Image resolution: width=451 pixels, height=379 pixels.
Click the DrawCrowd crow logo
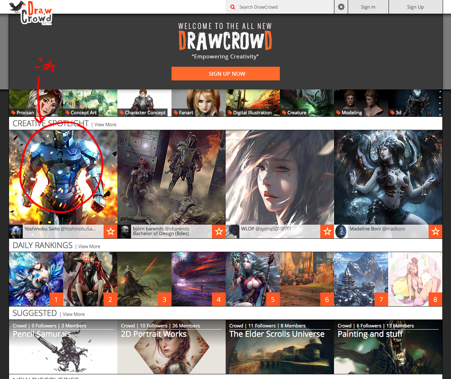pyautogui.click(x=31, y=13)
